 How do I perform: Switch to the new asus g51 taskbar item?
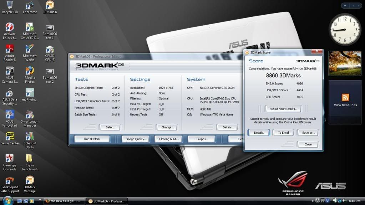point(64,201)
